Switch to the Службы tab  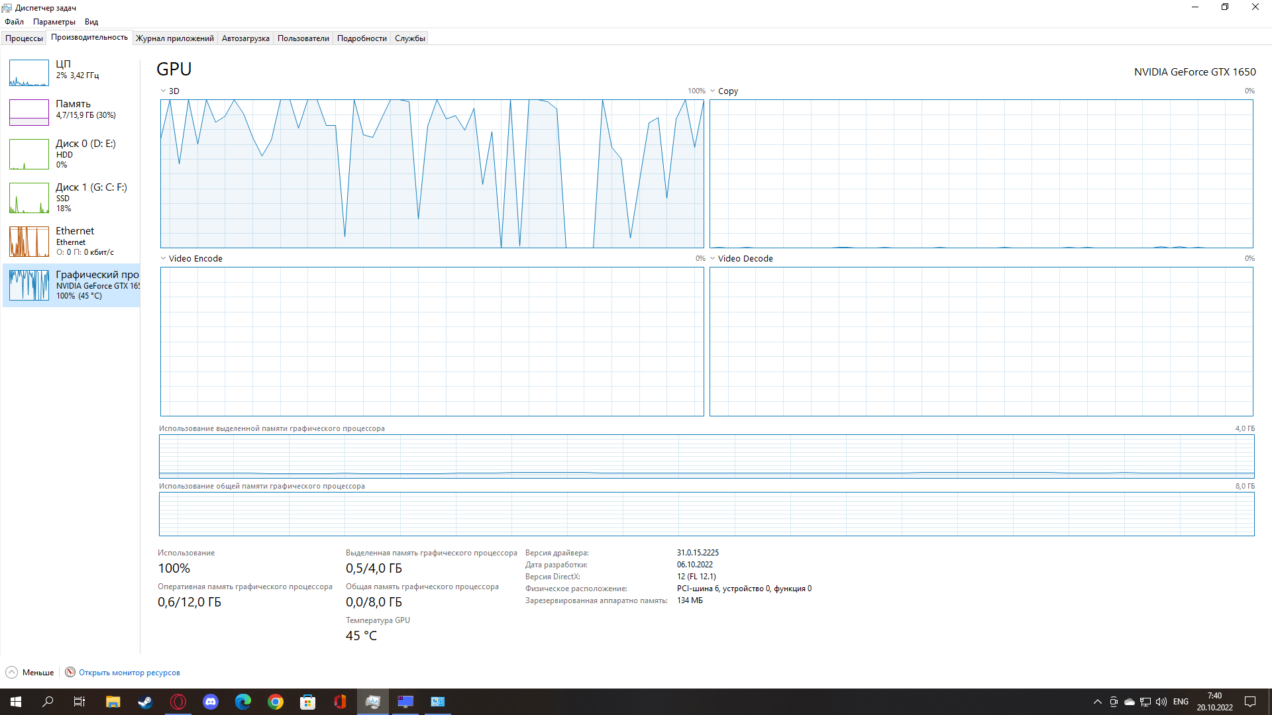410,38
